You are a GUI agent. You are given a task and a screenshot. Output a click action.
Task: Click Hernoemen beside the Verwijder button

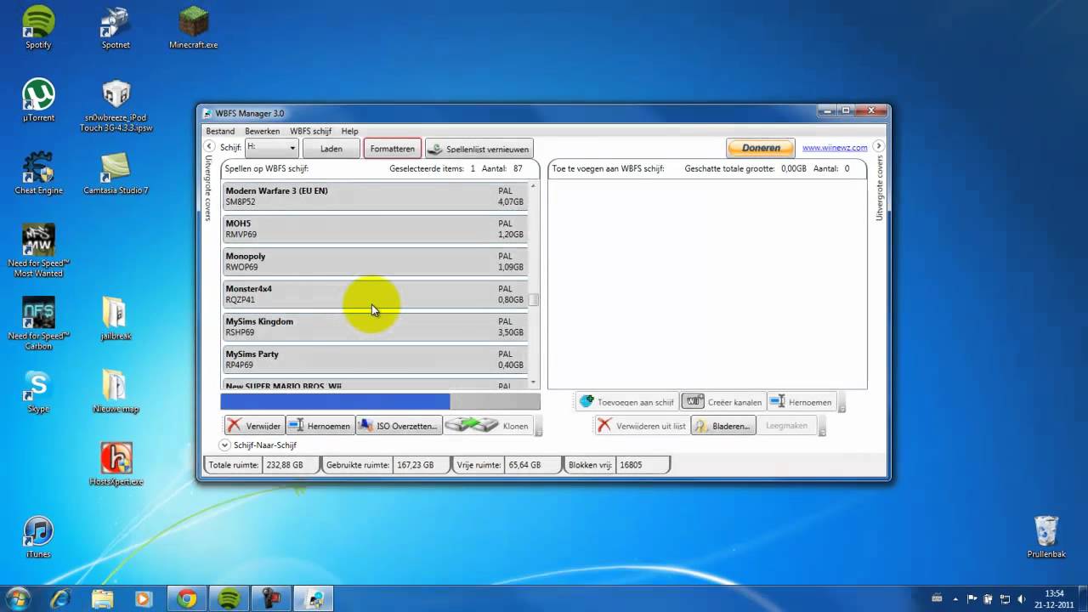[x=319, y=426]
